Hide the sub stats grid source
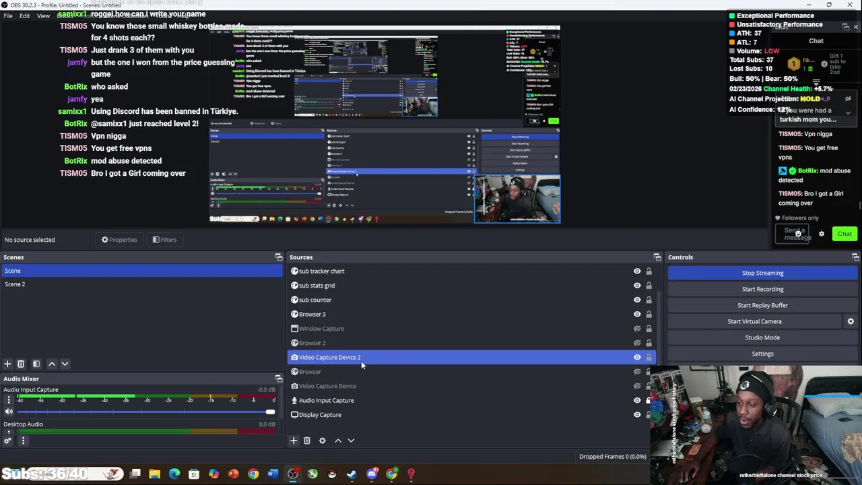 click(x=637, y=286)
